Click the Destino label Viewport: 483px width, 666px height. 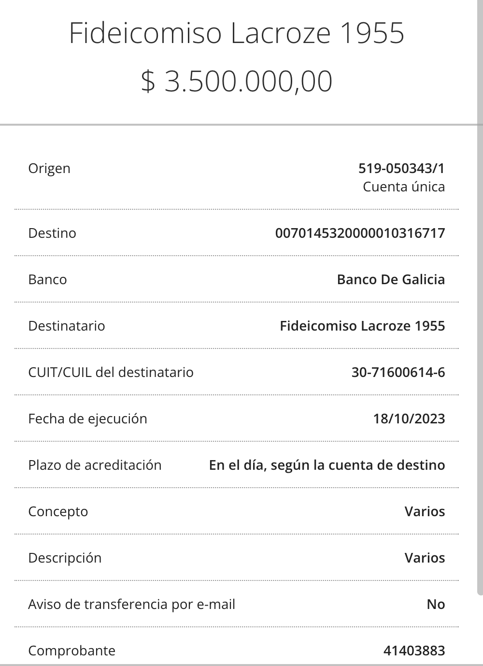[x=52, y=233]
